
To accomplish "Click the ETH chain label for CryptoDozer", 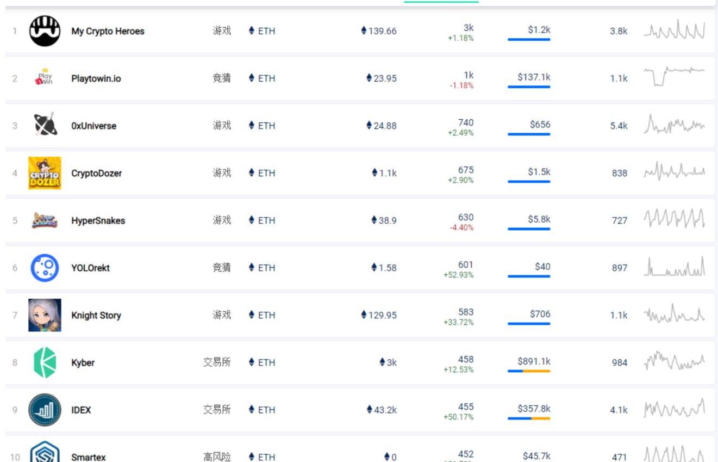I will pos(262,173).
